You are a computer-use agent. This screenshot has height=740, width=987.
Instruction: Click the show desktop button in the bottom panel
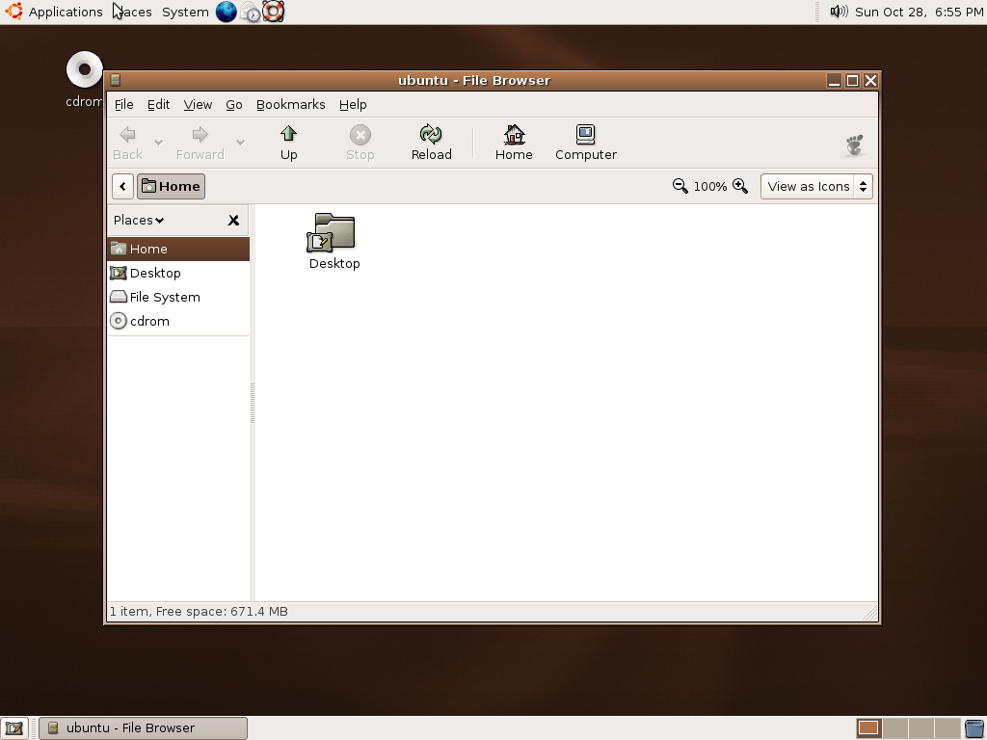[x=13, y=727]
